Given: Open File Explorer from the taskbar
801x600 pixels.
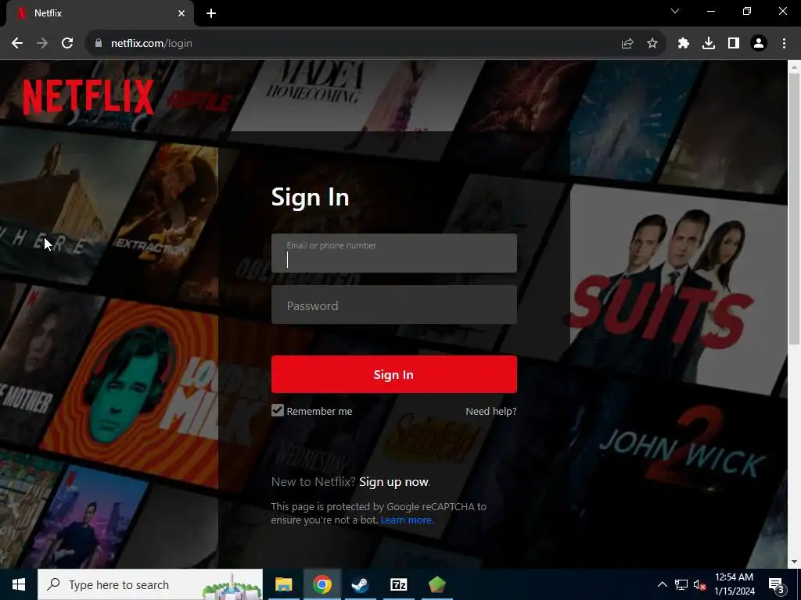Looking at the screenshot, I should tap(283, 584).
